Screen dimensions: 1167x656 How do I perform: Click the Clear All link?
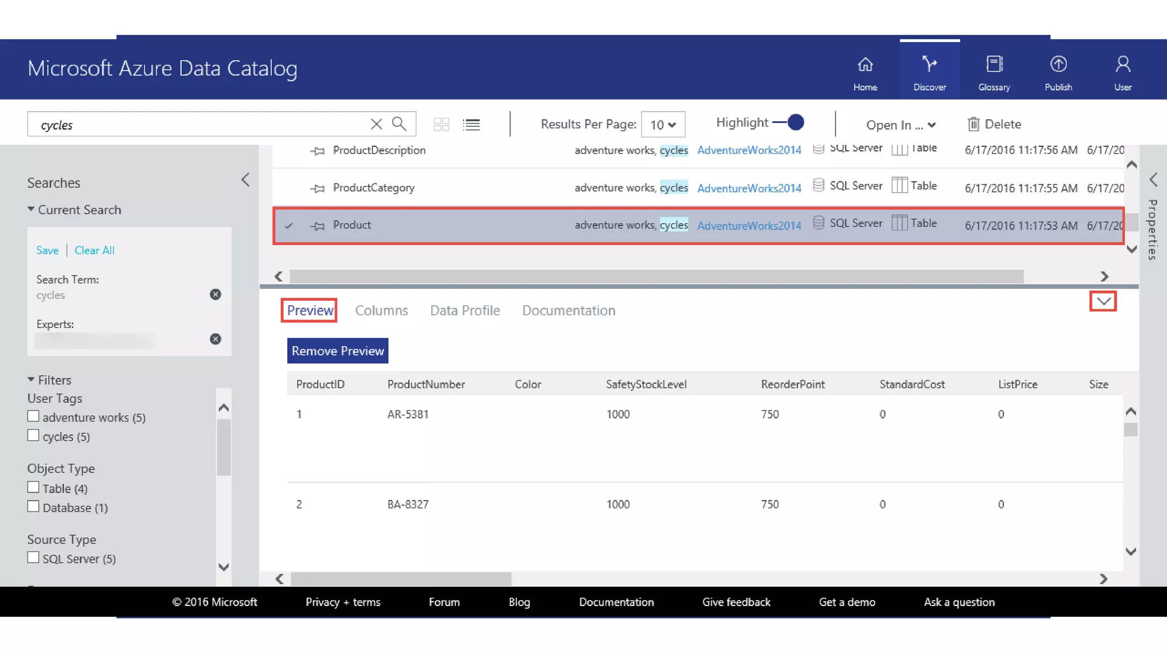pyautogui.click(x=95, y=251)
